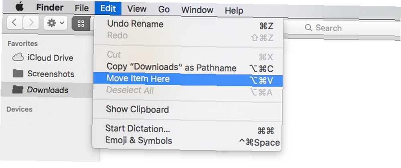401x168 pixels.
Task: Click the Favorites section header
Action: [22, 44]
